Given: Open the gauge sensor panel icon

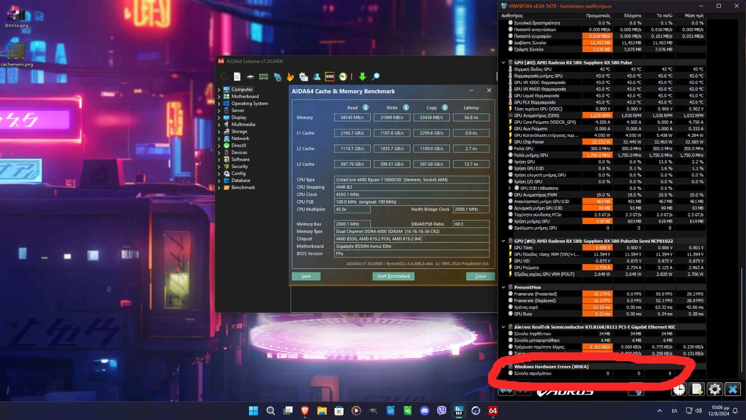Looking at the screenshot, I should click(x=343, y=77).
